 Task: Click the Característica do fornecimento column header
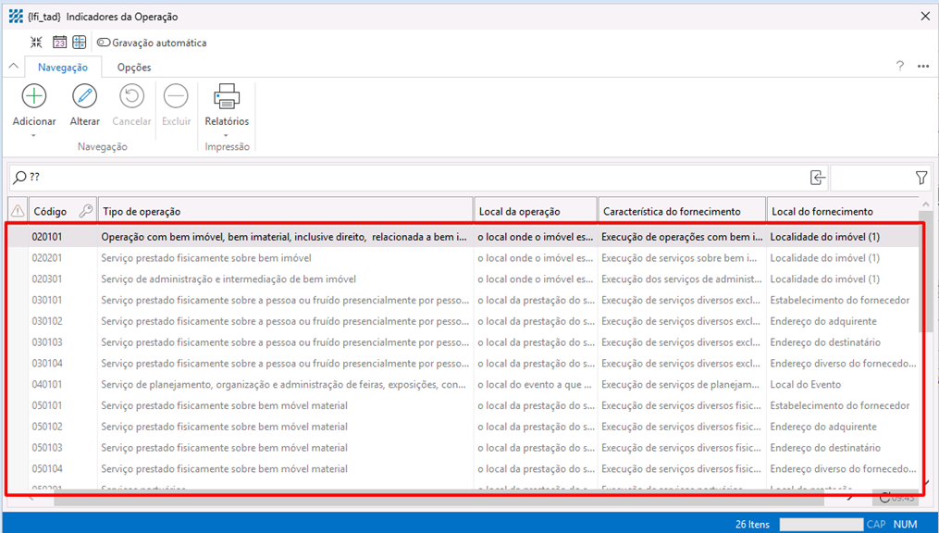pos(681,212)
